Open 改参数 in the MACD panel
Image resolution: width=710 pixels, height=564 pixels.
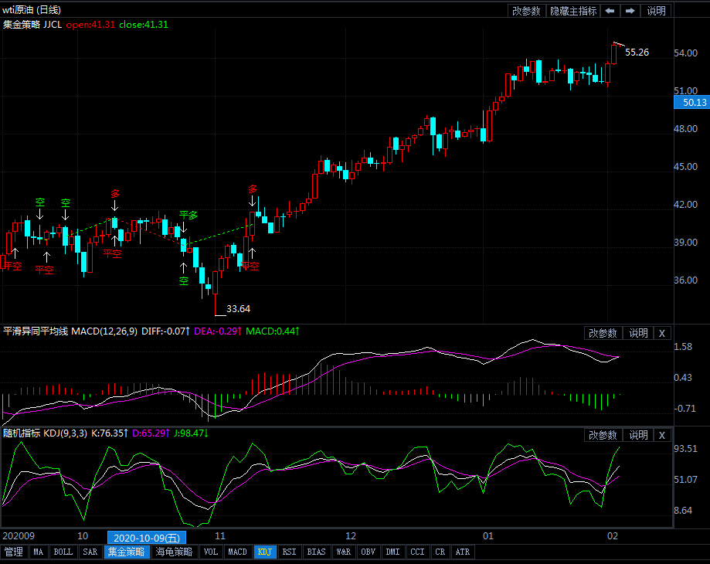(x=603, y=333)
